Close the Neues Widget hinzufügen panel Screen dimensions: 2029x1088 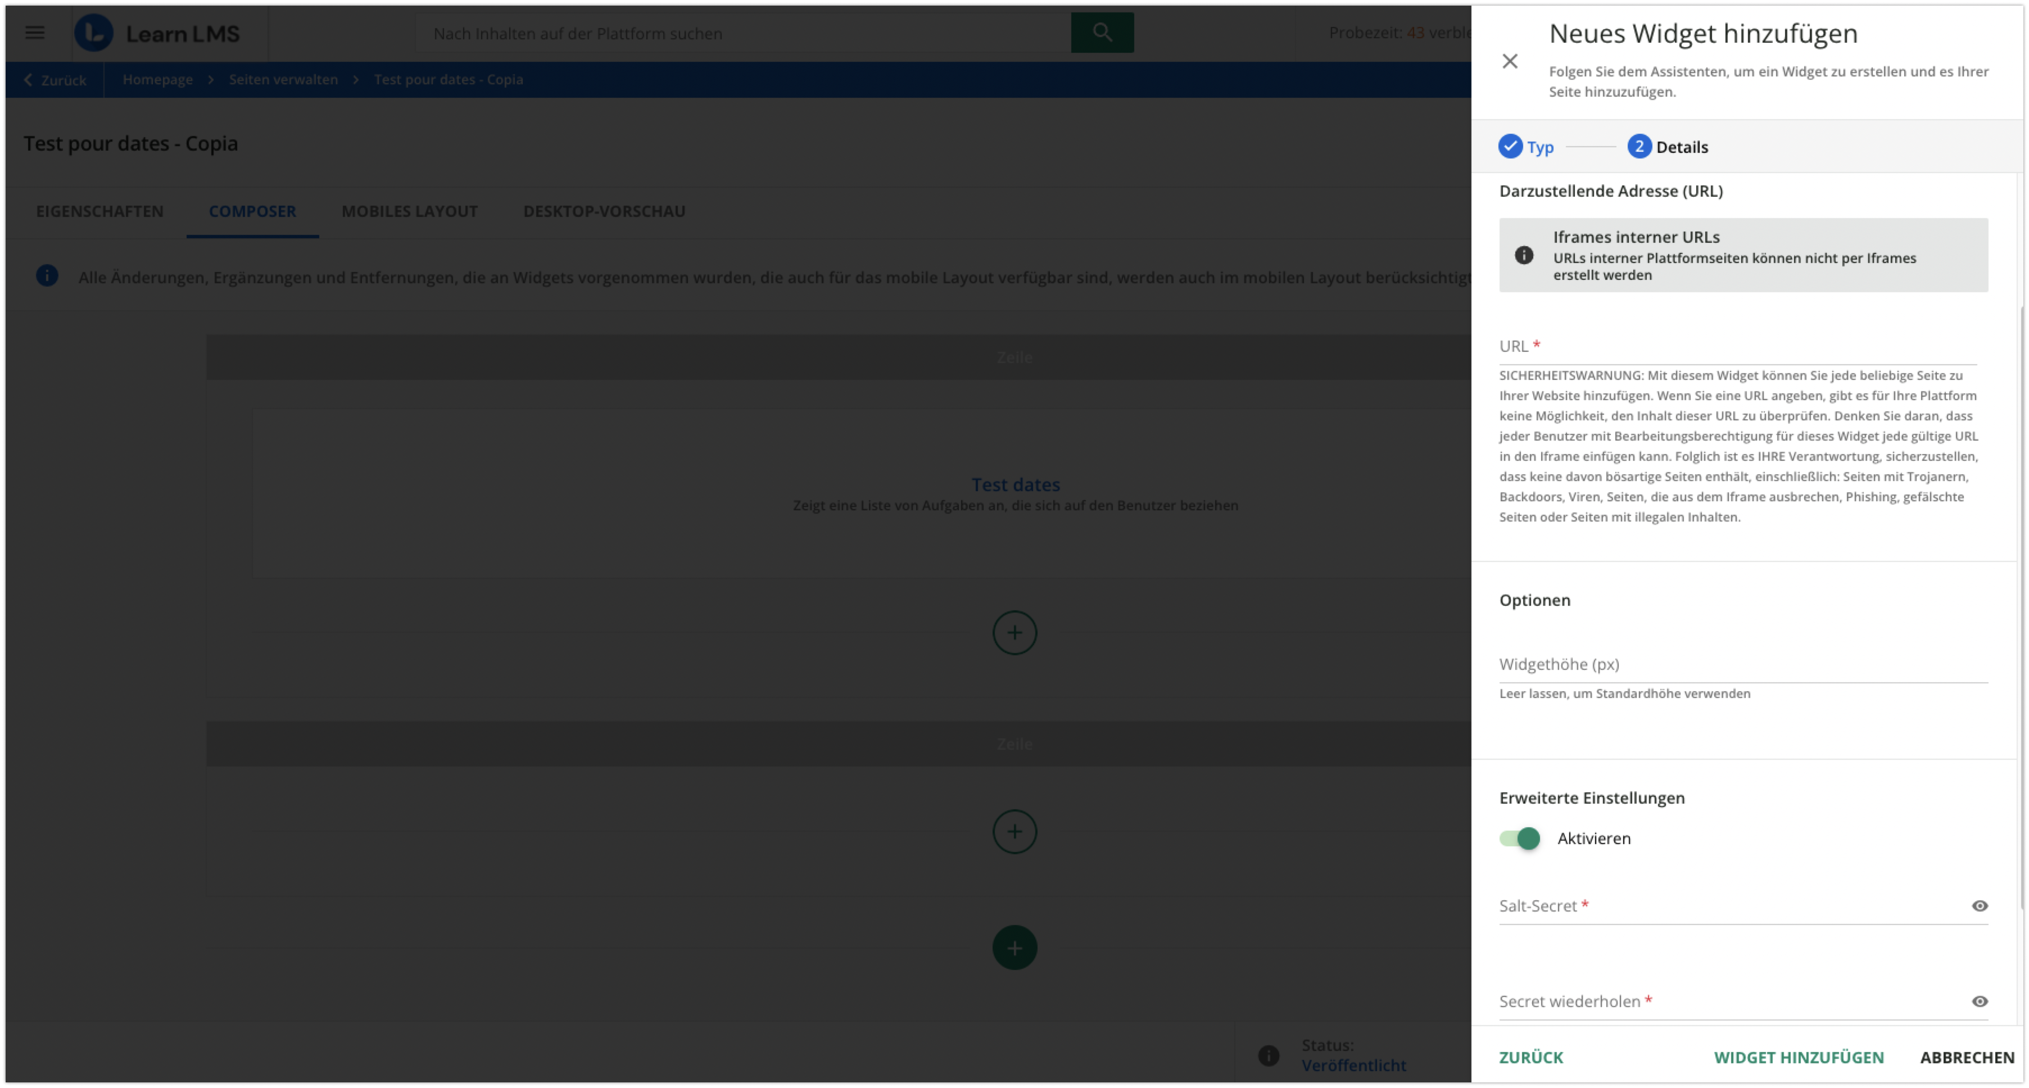tap(1510, 61)
